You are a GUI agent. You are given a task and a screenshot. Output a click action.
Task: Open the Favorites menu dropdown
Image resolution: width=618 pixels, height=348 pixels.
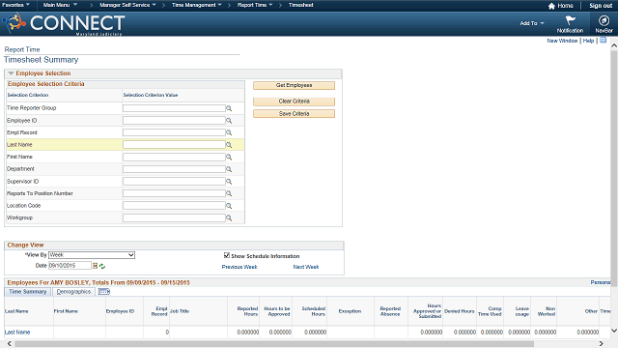[x=15, y=5]
